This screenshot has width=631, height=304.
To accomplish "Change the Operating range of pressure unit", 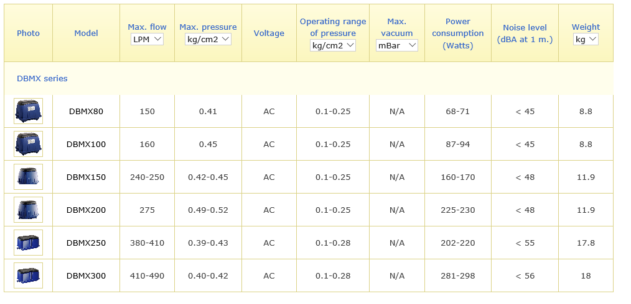I will tap(333, 45).
